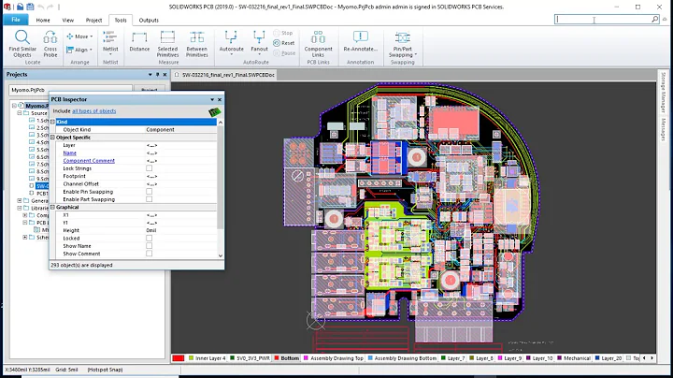
Task: Click the Layer_20 blue color swatch
Action: pos(597,357)
